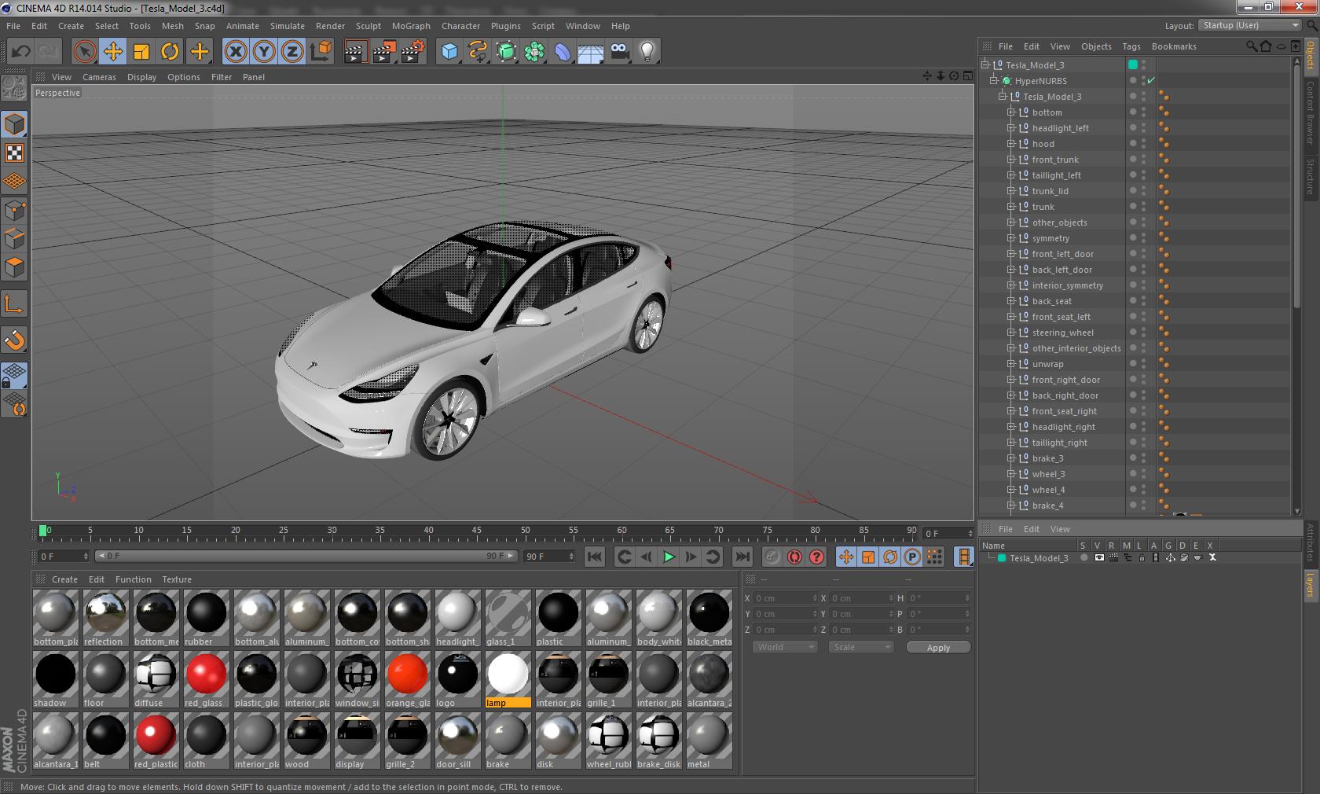The height and width of the screenshot is (794, 1320).
Task: Toggle X axis lock icon
Action: (x=235, y=52)
